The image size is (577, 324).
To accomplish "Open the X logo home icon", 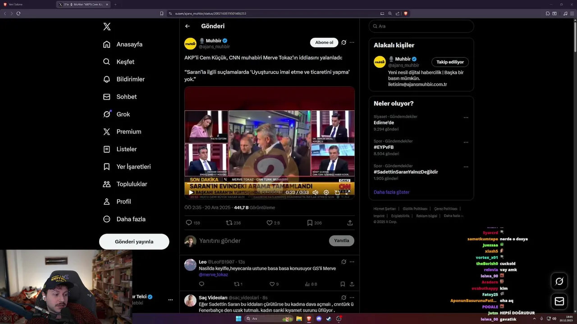I will 107,27.
